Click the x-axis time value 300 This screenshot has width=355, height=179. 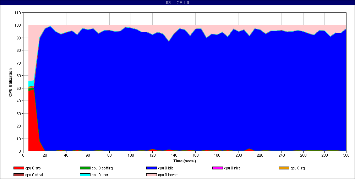346,155
